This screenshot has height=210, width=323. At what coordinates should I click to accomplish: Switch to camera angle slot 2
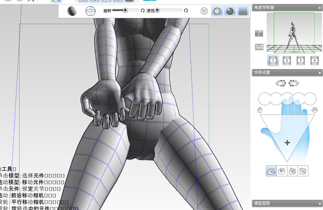287,60
